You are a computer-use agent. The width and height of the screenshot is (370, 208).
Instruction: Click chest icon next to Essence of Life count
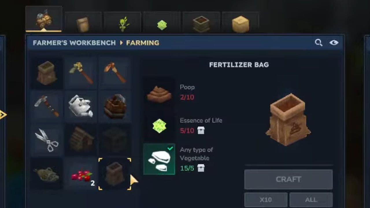tap(201, 130)
